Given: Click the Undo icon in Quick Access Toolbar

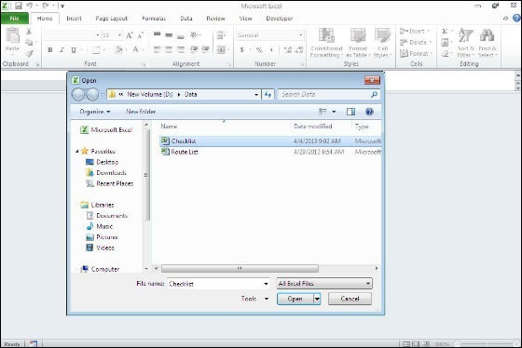Looking at the screenshot, I should [29, 6].
